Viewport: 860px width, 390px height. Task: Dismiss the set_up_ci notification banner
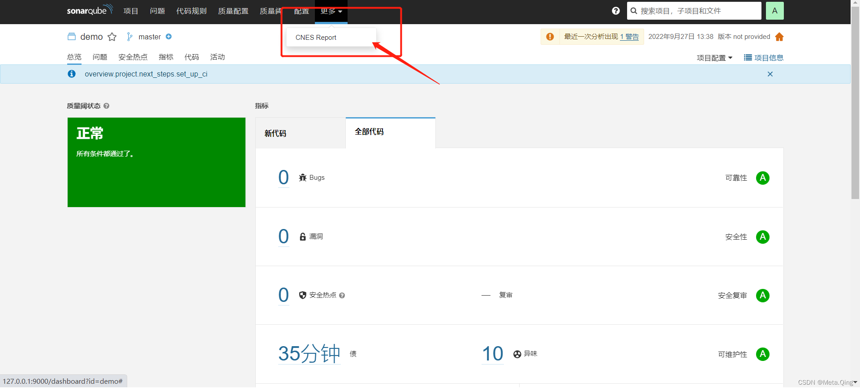click(770, 74)
